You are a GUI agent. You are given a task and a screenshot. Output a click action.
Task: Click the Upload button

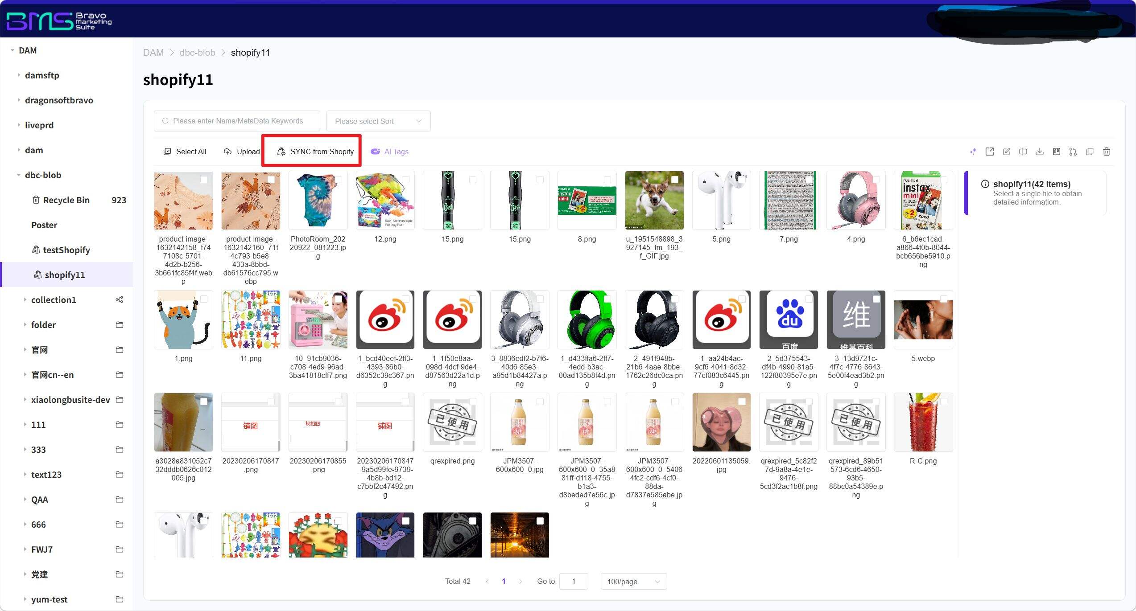[x=242, y=152]
